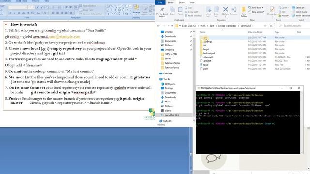This screenshot has height=174, width=310.
Task: Insert the star shape from Drawing gallery
Action: point(127,14)
